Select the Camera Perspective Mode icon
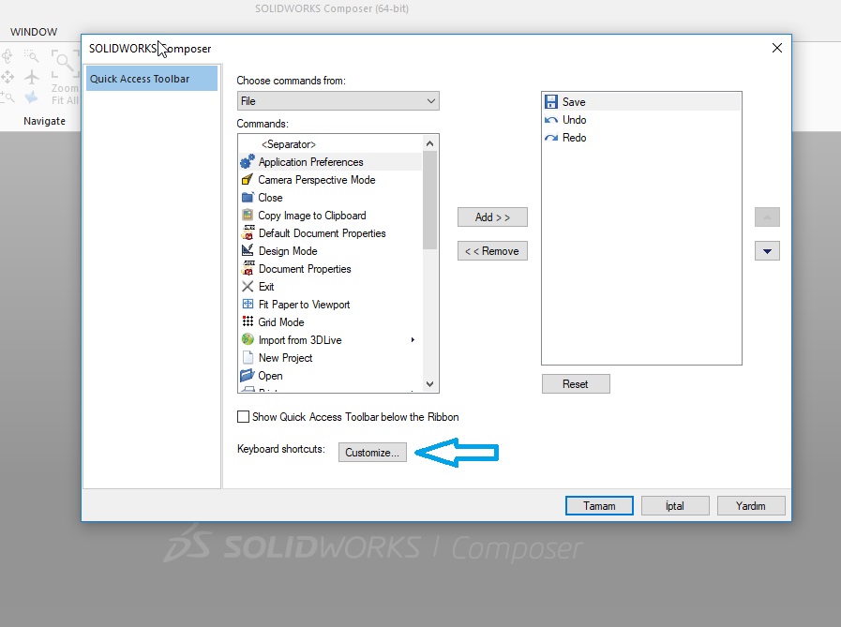 [248, 180]
